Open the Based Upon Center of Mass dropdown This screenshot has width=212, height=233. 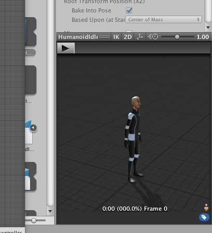pyautogui.click(x=164, y=20)
